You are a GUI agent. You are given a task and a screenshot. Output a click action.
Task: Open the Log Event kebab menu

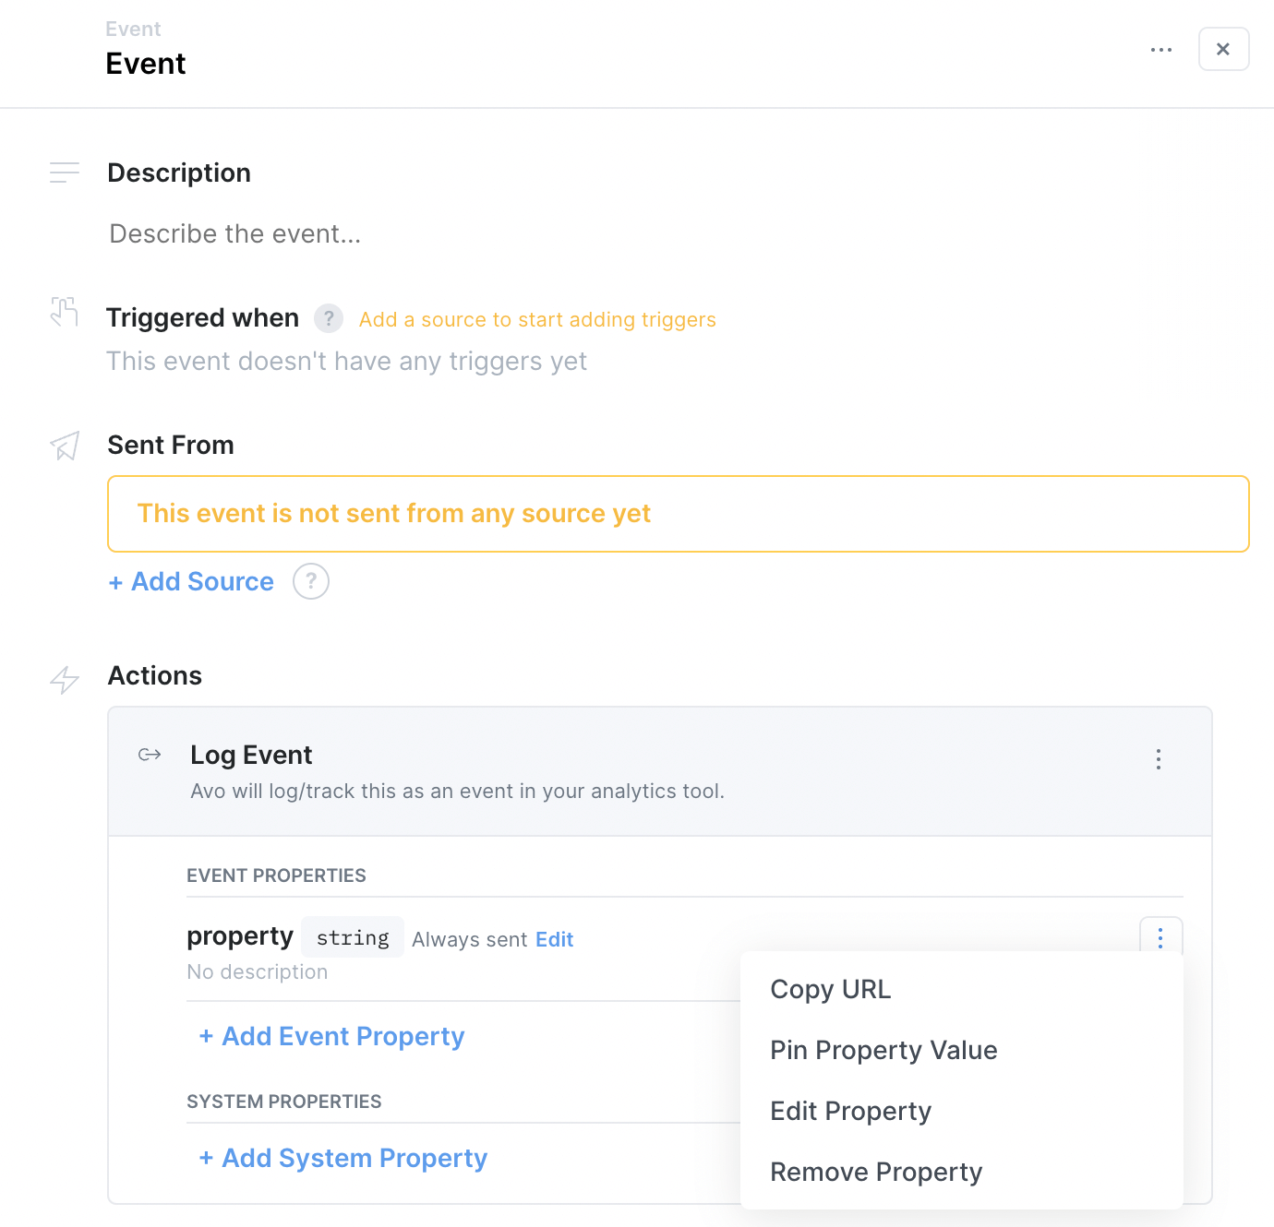click(x=1159, y=759)
